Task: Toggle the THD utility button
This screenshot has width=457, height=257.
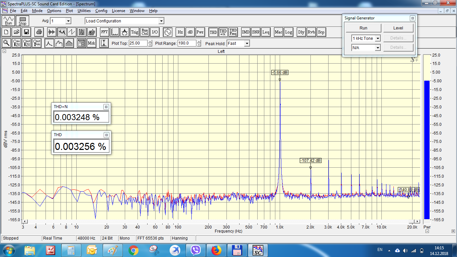Action: [213, 32]
